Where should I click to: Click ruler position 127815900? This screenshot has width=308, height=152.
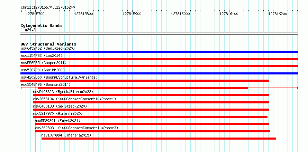(132, 14)
